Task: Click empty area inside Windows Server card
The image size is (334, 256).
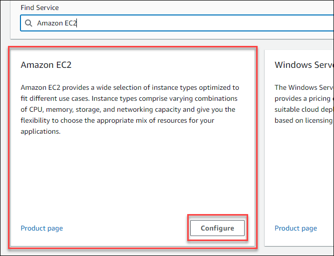Action: click(x=302, y=175)
